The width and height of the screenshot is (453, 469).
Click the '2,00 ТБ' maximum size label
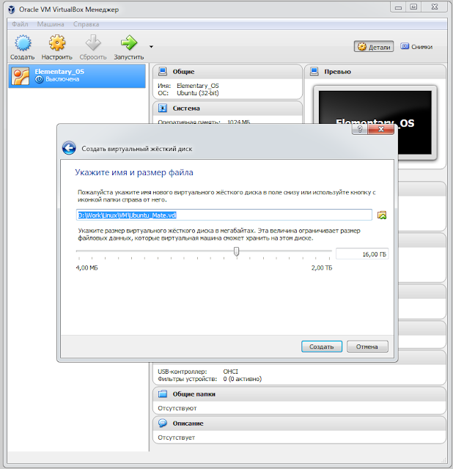pos(322,267)
